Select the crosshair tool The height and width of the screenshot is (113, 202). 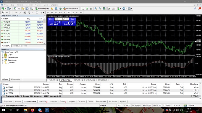7,13
